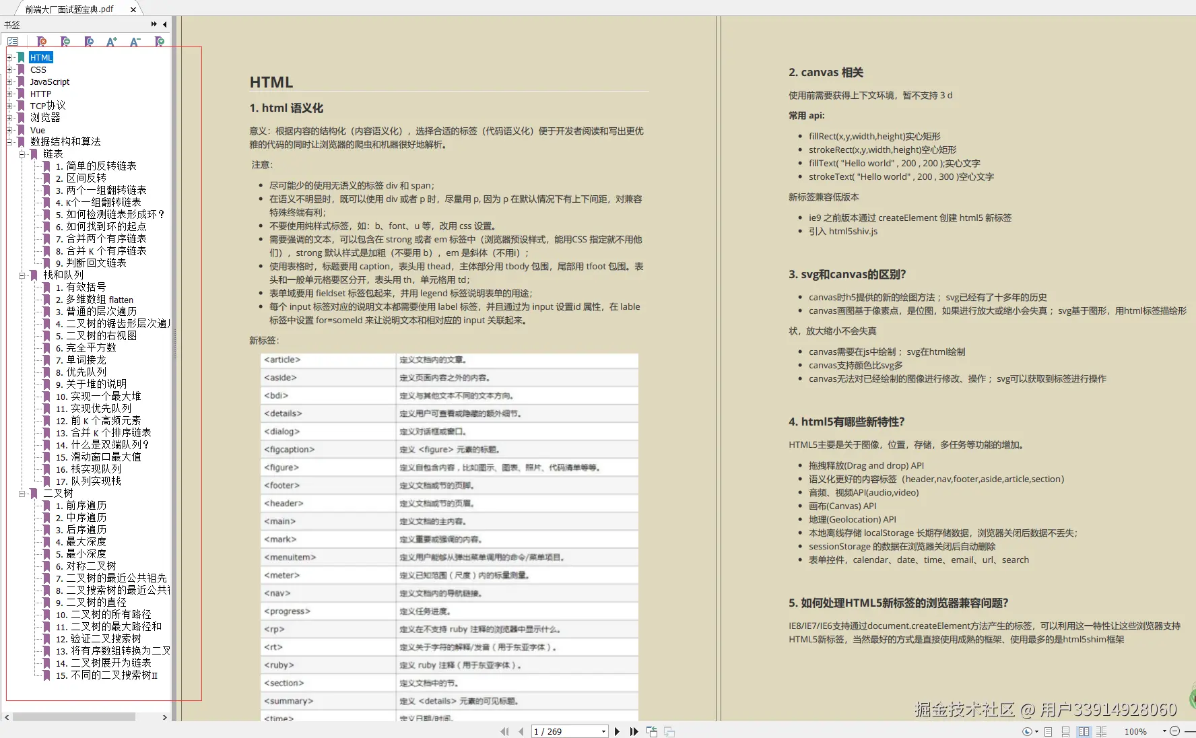
Task: Jump to bookmark 2. 多维数组 flatten
Action: (x=94, y=300)
